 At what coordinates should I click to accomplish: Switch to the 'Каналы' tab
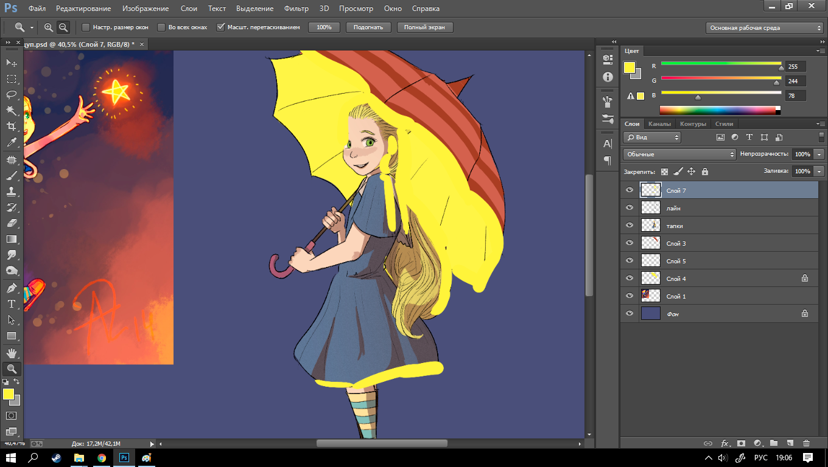(659, 123)
